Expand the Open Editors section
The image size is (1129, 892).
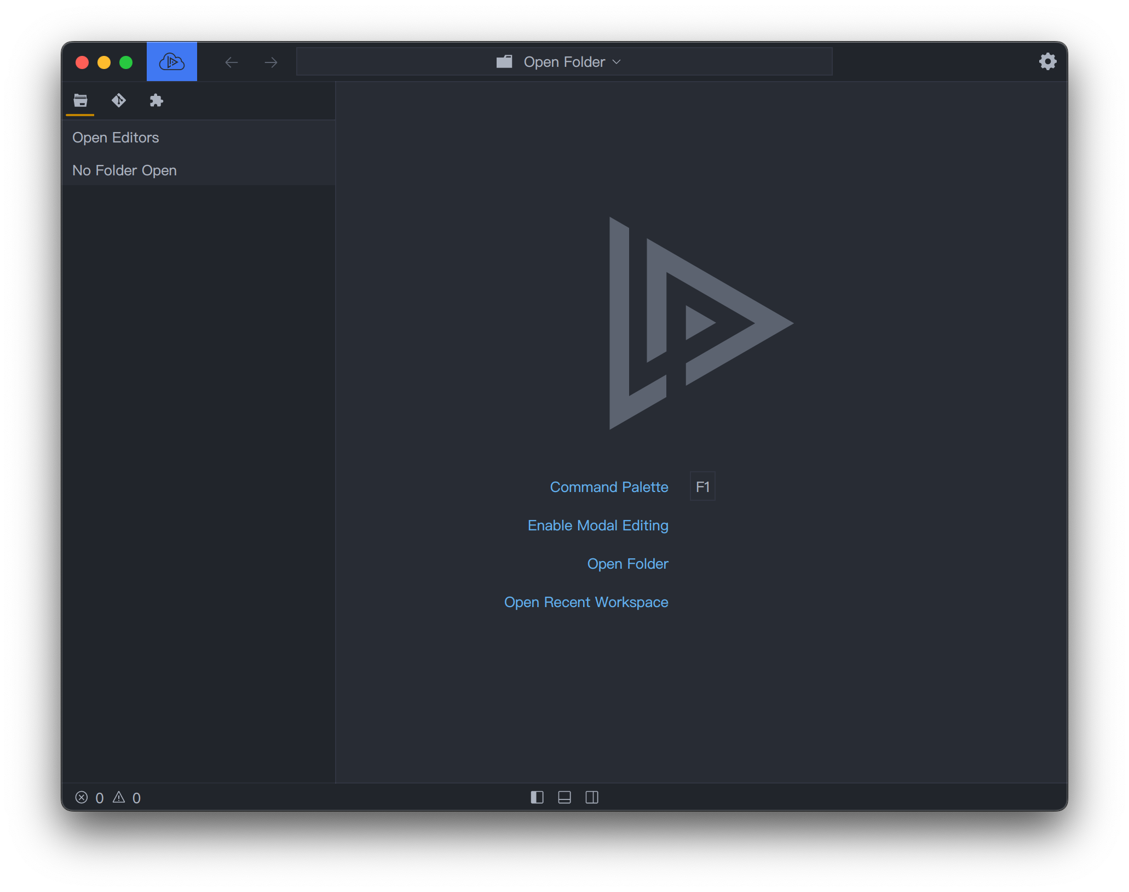point(116,138)
